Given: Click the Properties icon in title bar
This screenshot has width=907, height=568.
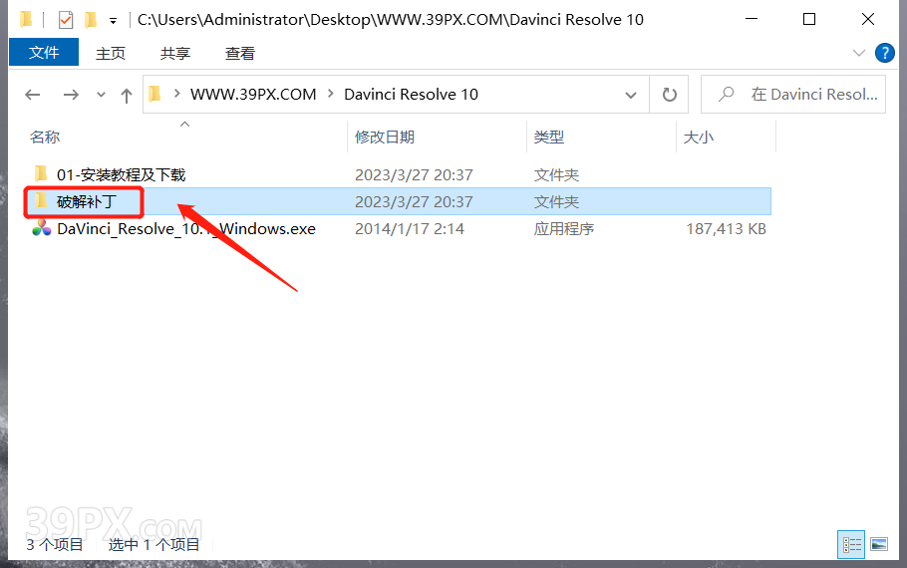Looking at the screenshot, I should pos(66,20).
